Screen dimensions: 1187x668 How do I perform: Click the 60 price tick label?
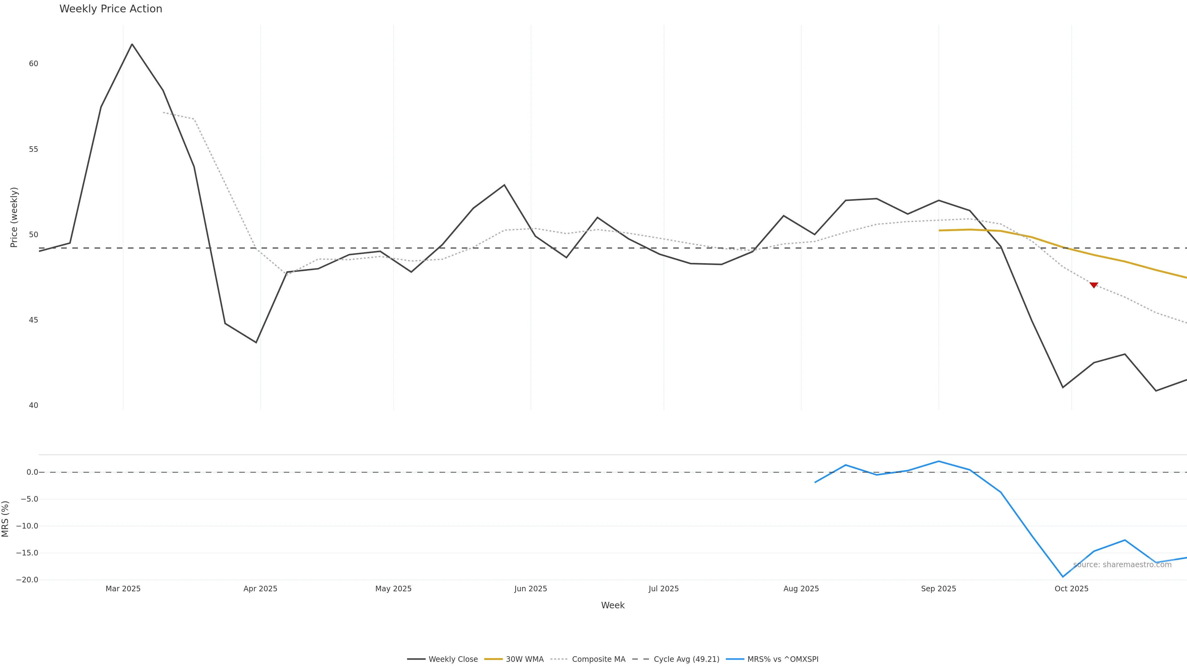click(x=33, y=64)
